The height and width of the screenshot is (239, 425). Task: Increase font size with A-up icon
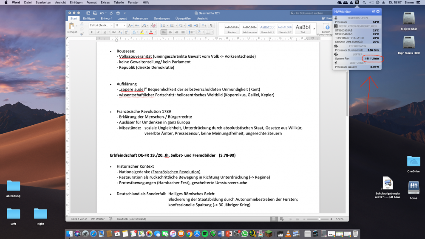click(130, 25)
